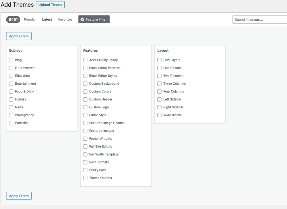Open the Favorites tab
This screenshot has height=209, width=287.
click(65, 19)
